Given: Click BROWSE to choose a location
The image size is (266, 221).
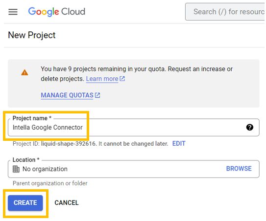Looking at the screenshot, I should pos(239,169).
